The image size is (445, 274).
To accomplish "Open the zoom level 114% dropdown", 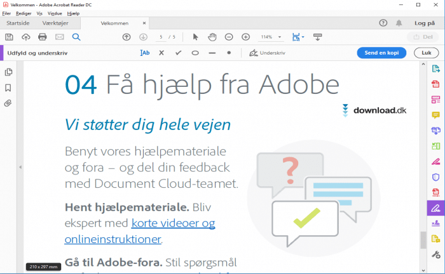I will (x=280, y=37).
